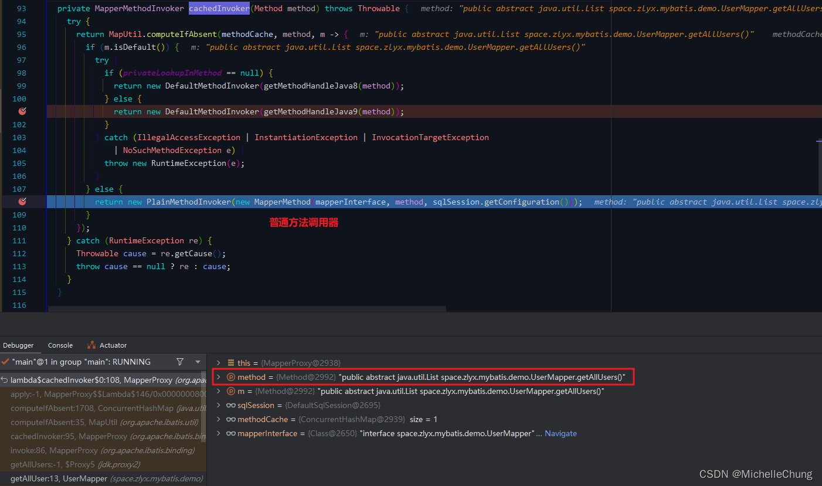The image size is (822, 486).
Task: Select the methodCache variable row text
Action: pyautogui.click(x=337, y=419)
